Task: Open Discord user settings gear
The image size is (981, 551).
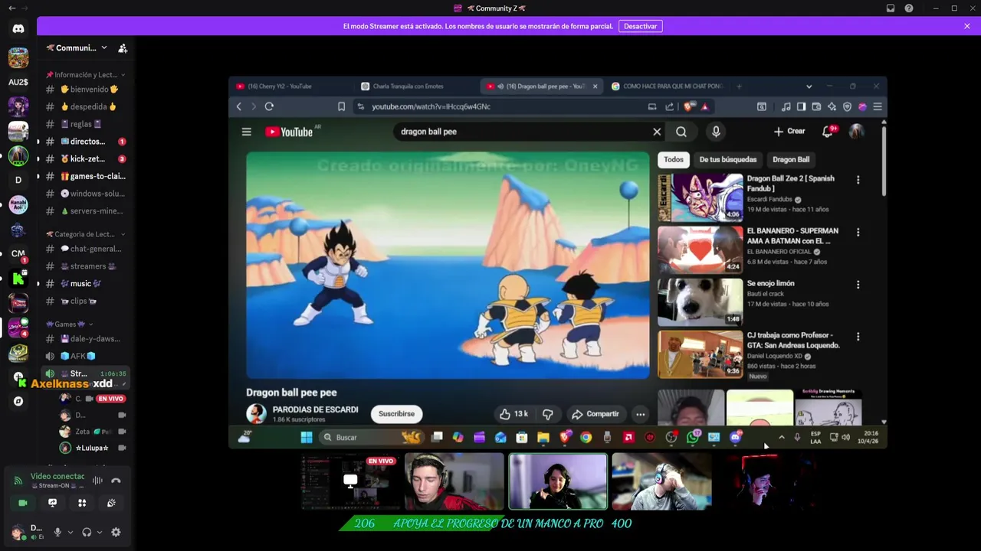Action: (116, 533)
